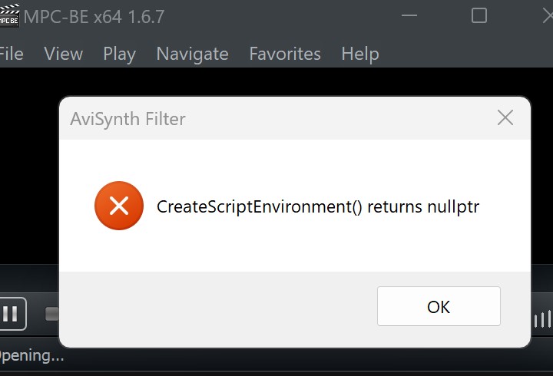553x376 pixels.
Task: Close the MPC-BE main window
Action: (544, 16)
